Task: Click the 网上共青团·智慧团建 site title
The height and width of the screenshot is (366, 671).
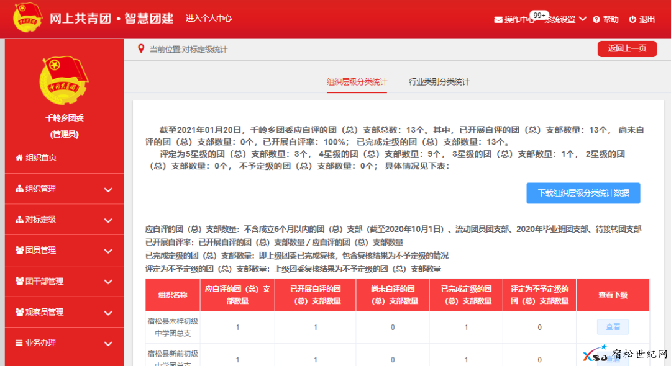Action: click(111, 19)
